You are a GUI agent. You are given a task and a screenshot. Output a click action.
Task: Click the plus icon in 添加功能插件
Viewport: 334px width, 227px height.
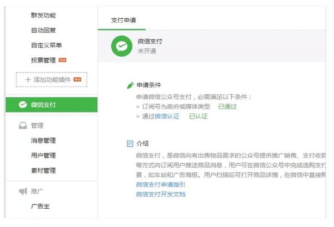[x=28, y=80]
